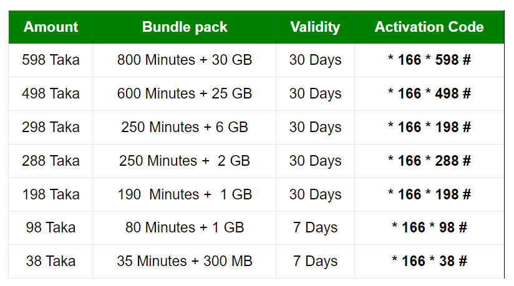Select 800 Minutes + 30 GB bundle
Viewport: 514px width, 286px height.
[185, 60]
